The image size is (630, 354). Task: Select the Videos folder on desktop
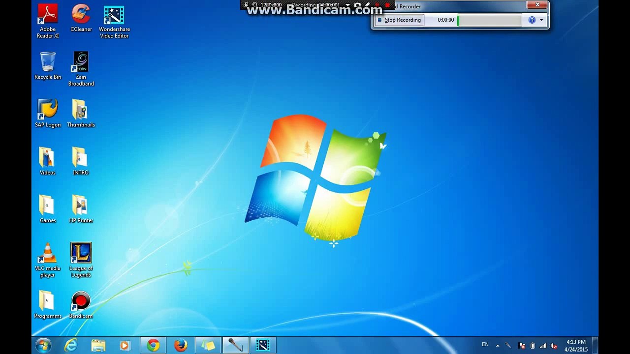coord(48,161)
